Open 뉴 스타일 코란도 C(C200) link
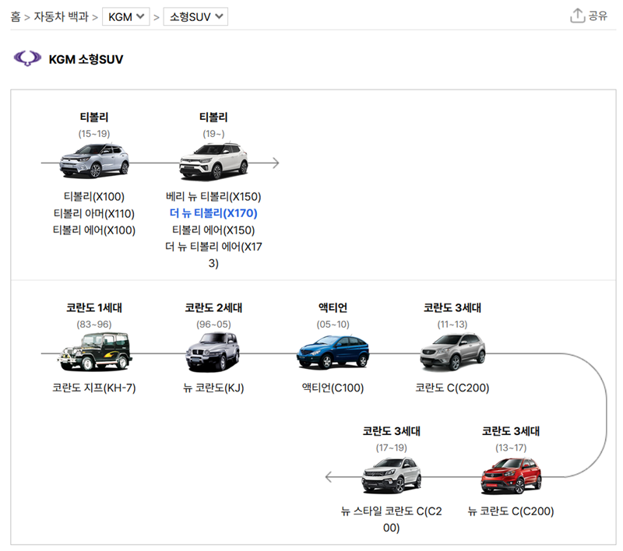Viewport: 623px width, 551px height. pos(392,519)
